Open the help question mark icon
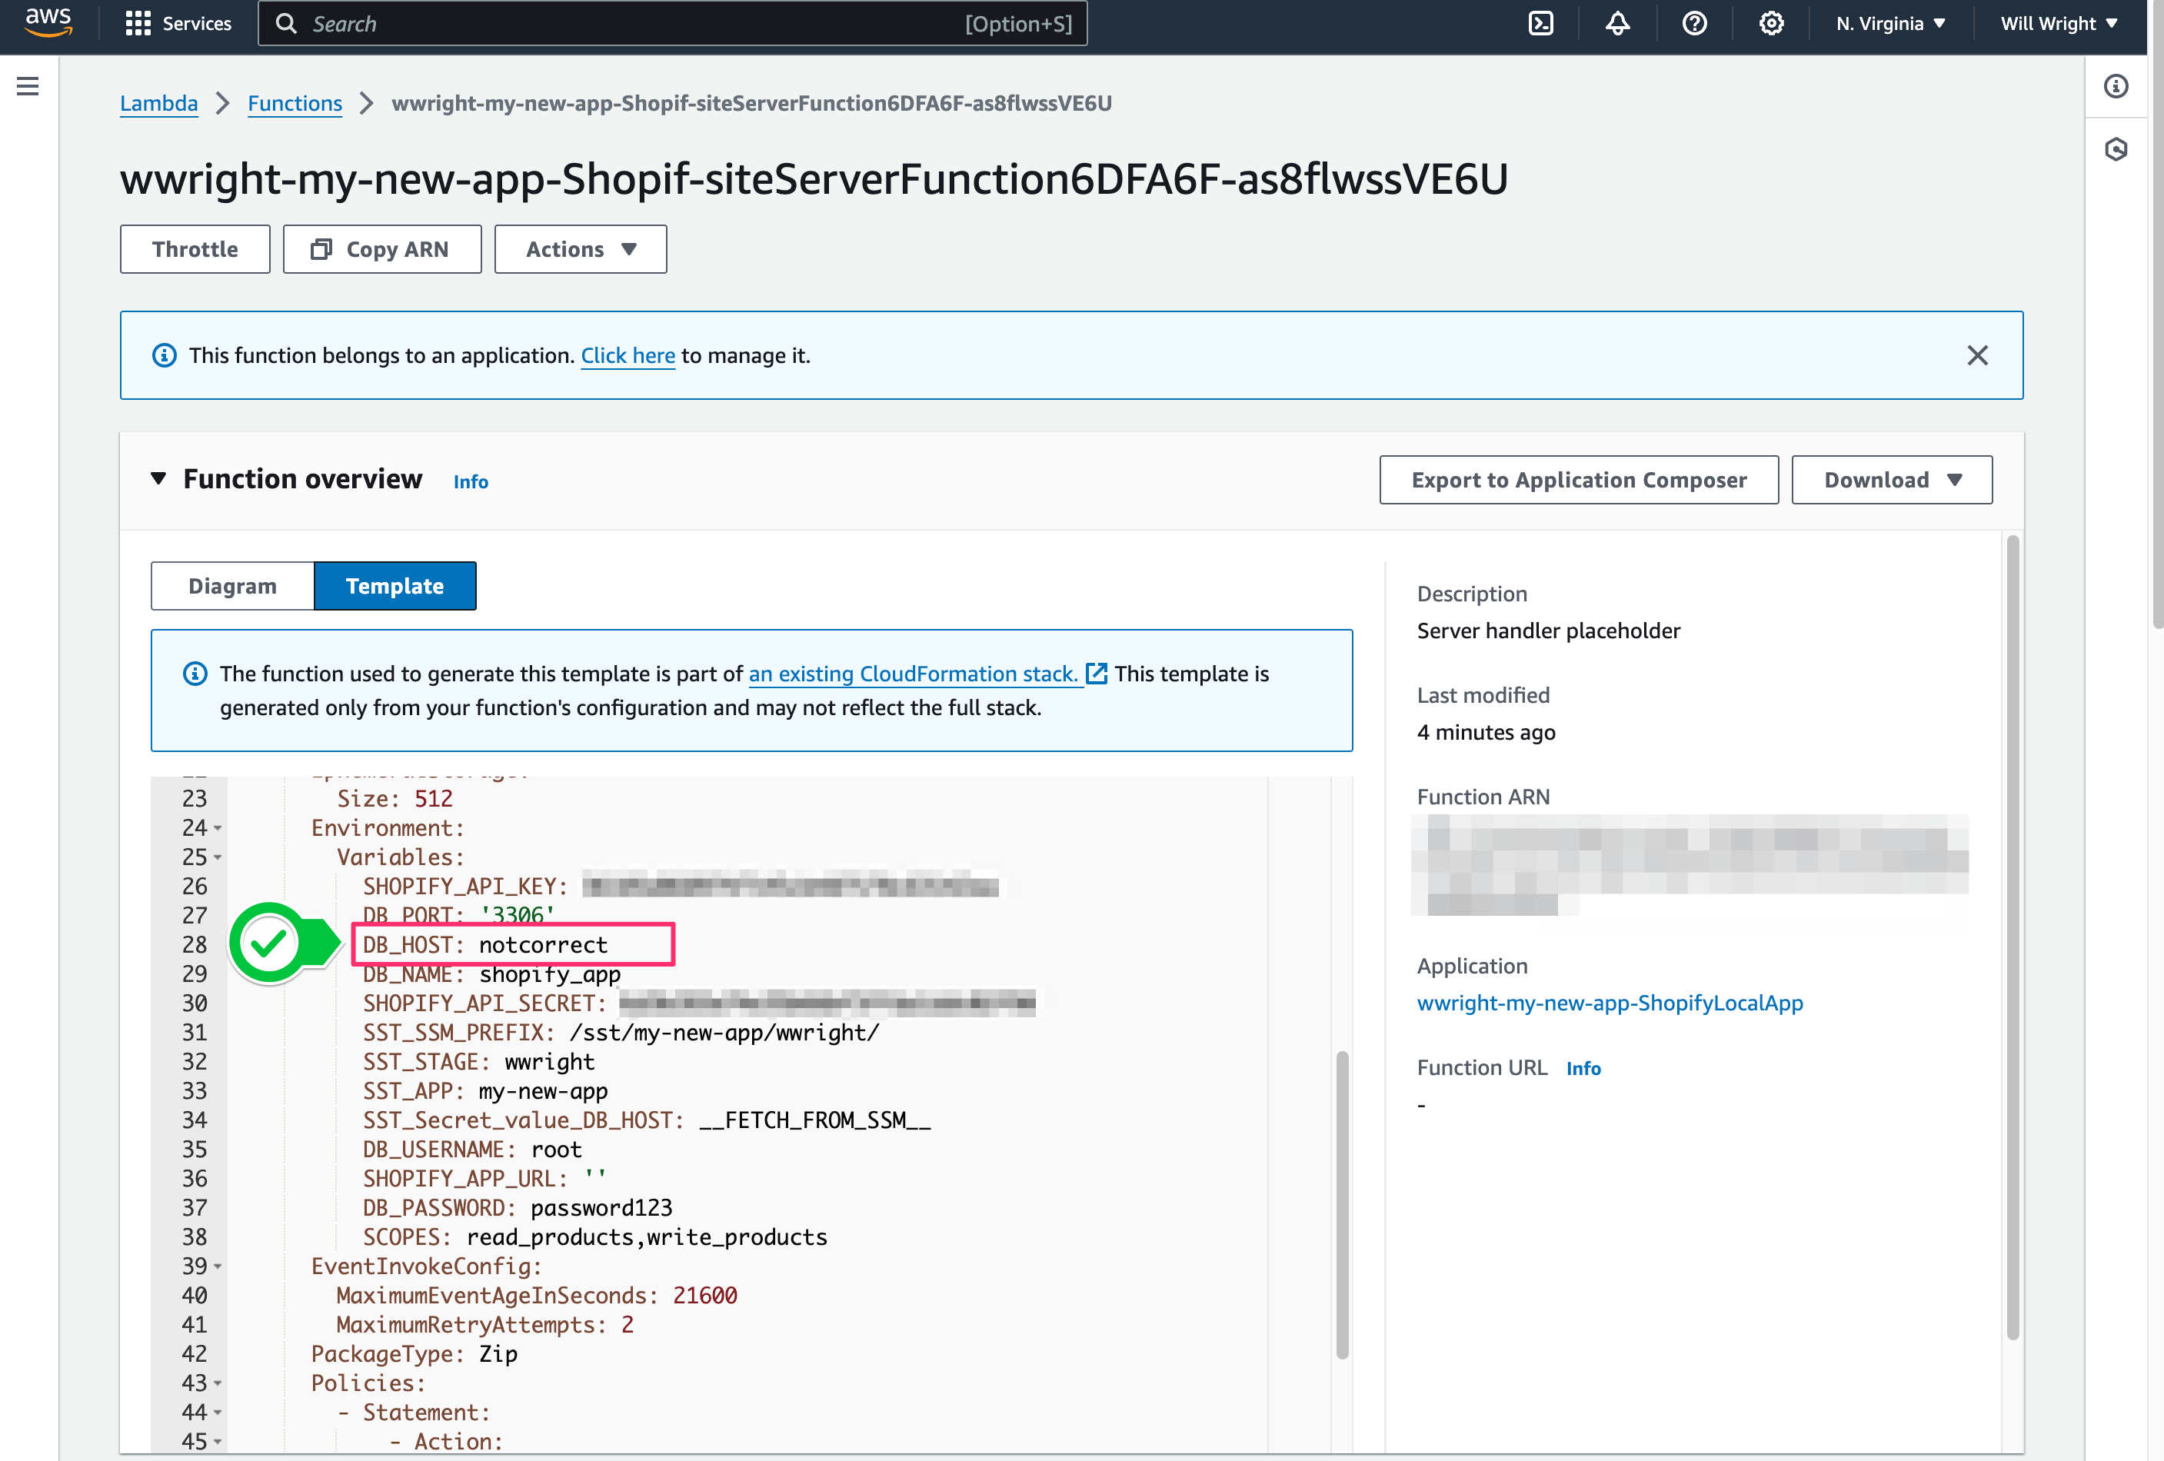The height and width of the screenshot is (1461, 2164). (x=1694, y=23)
